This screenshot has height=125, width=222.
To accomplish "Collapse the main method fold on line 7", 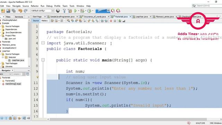I will point(43,60).
